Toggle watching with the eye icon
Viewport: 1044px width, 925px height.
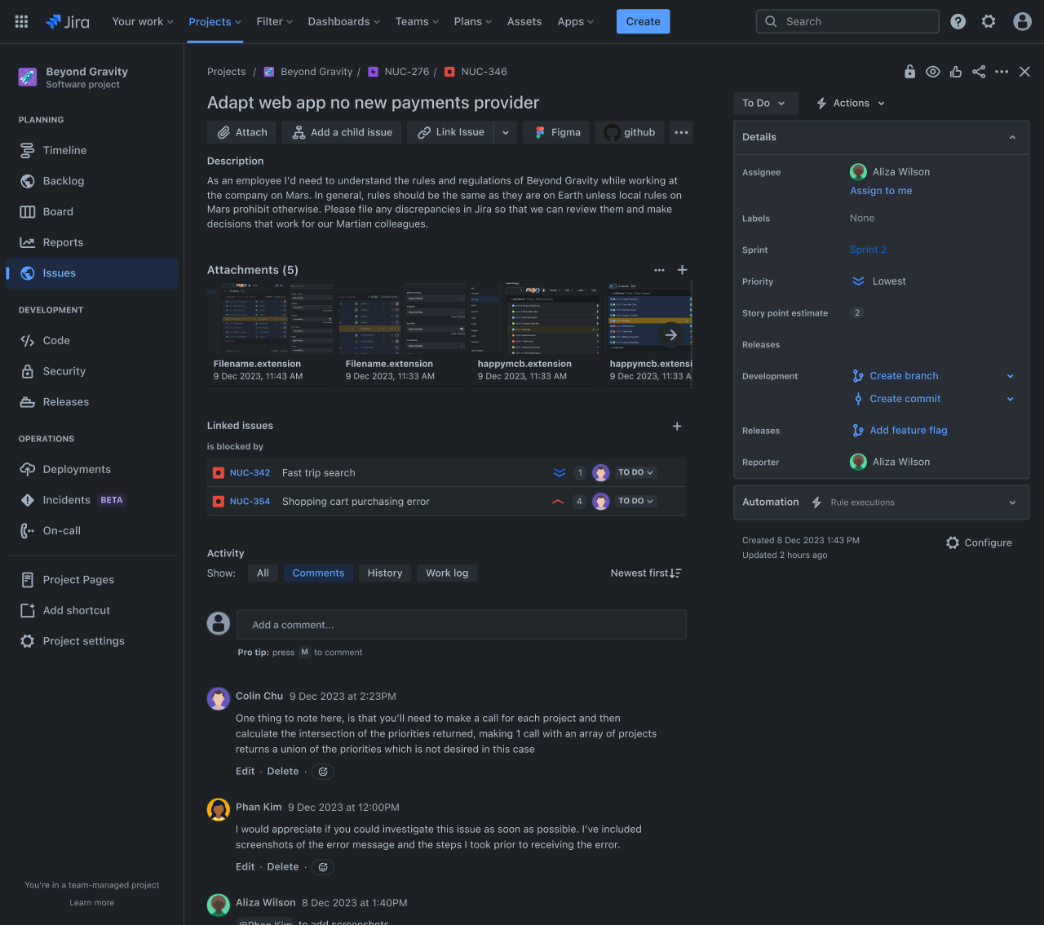932,72
